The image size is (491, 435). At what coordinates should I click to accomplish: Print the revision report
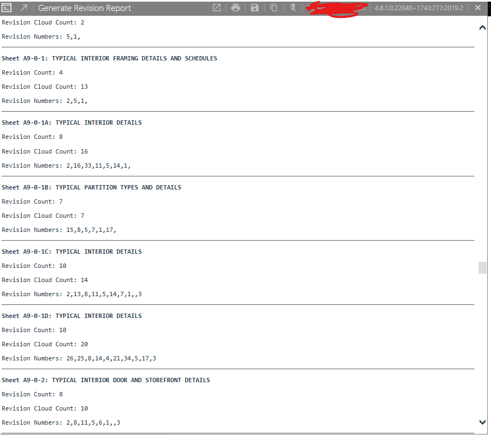pos(235,8)
